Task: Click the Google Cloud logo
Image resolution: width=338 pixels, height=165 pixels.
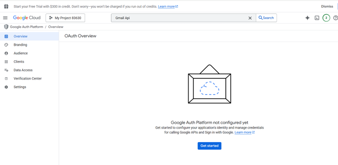Action: point(27,18)
